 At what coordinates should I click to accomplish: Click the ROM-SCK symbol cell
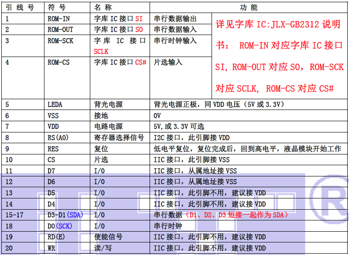point(60,41)
